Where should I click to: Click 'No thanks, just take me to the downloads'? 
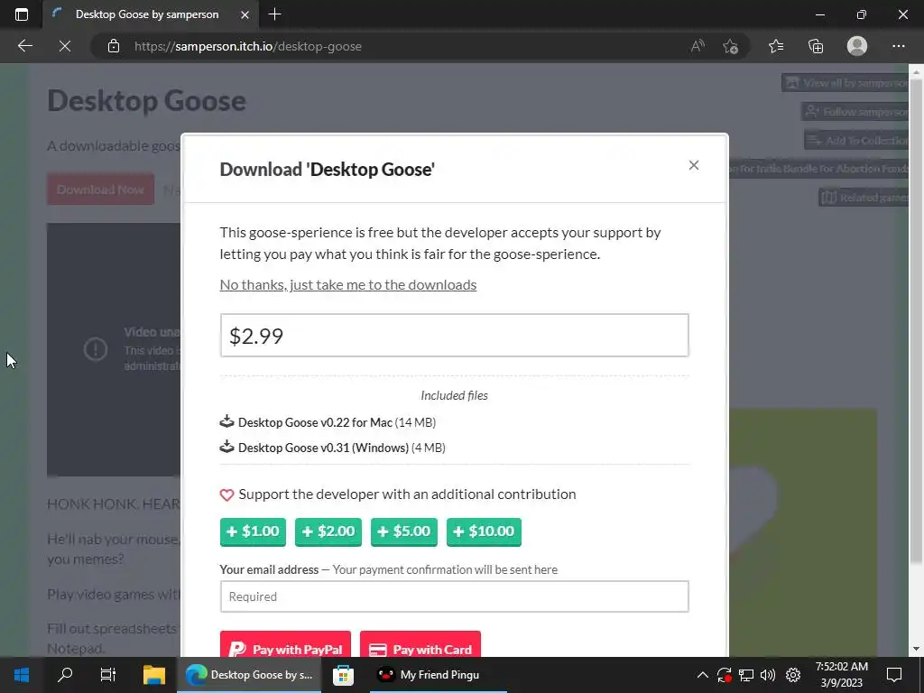(347, 284)
